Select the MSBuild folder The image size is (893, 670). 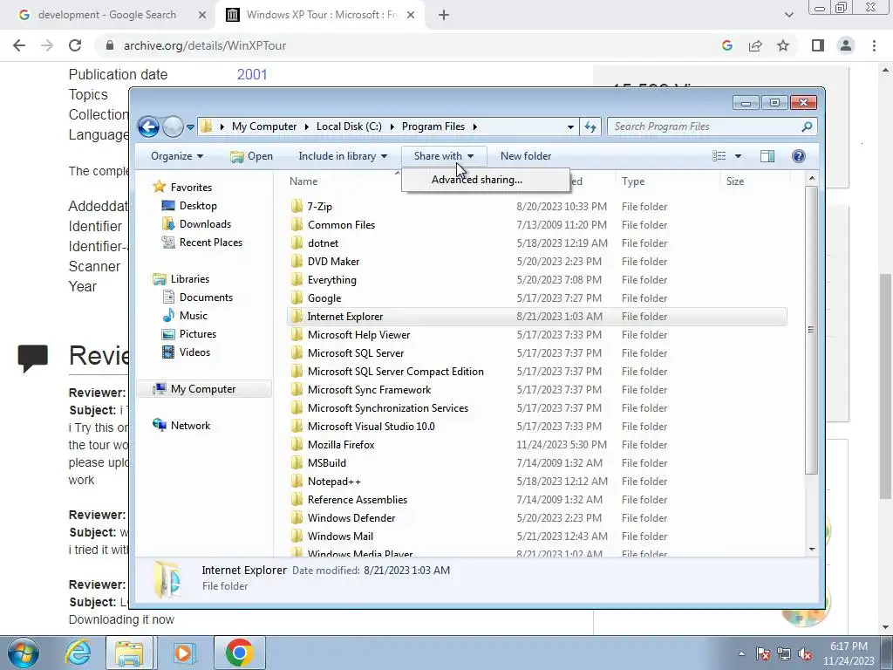[x=326, y=463]
